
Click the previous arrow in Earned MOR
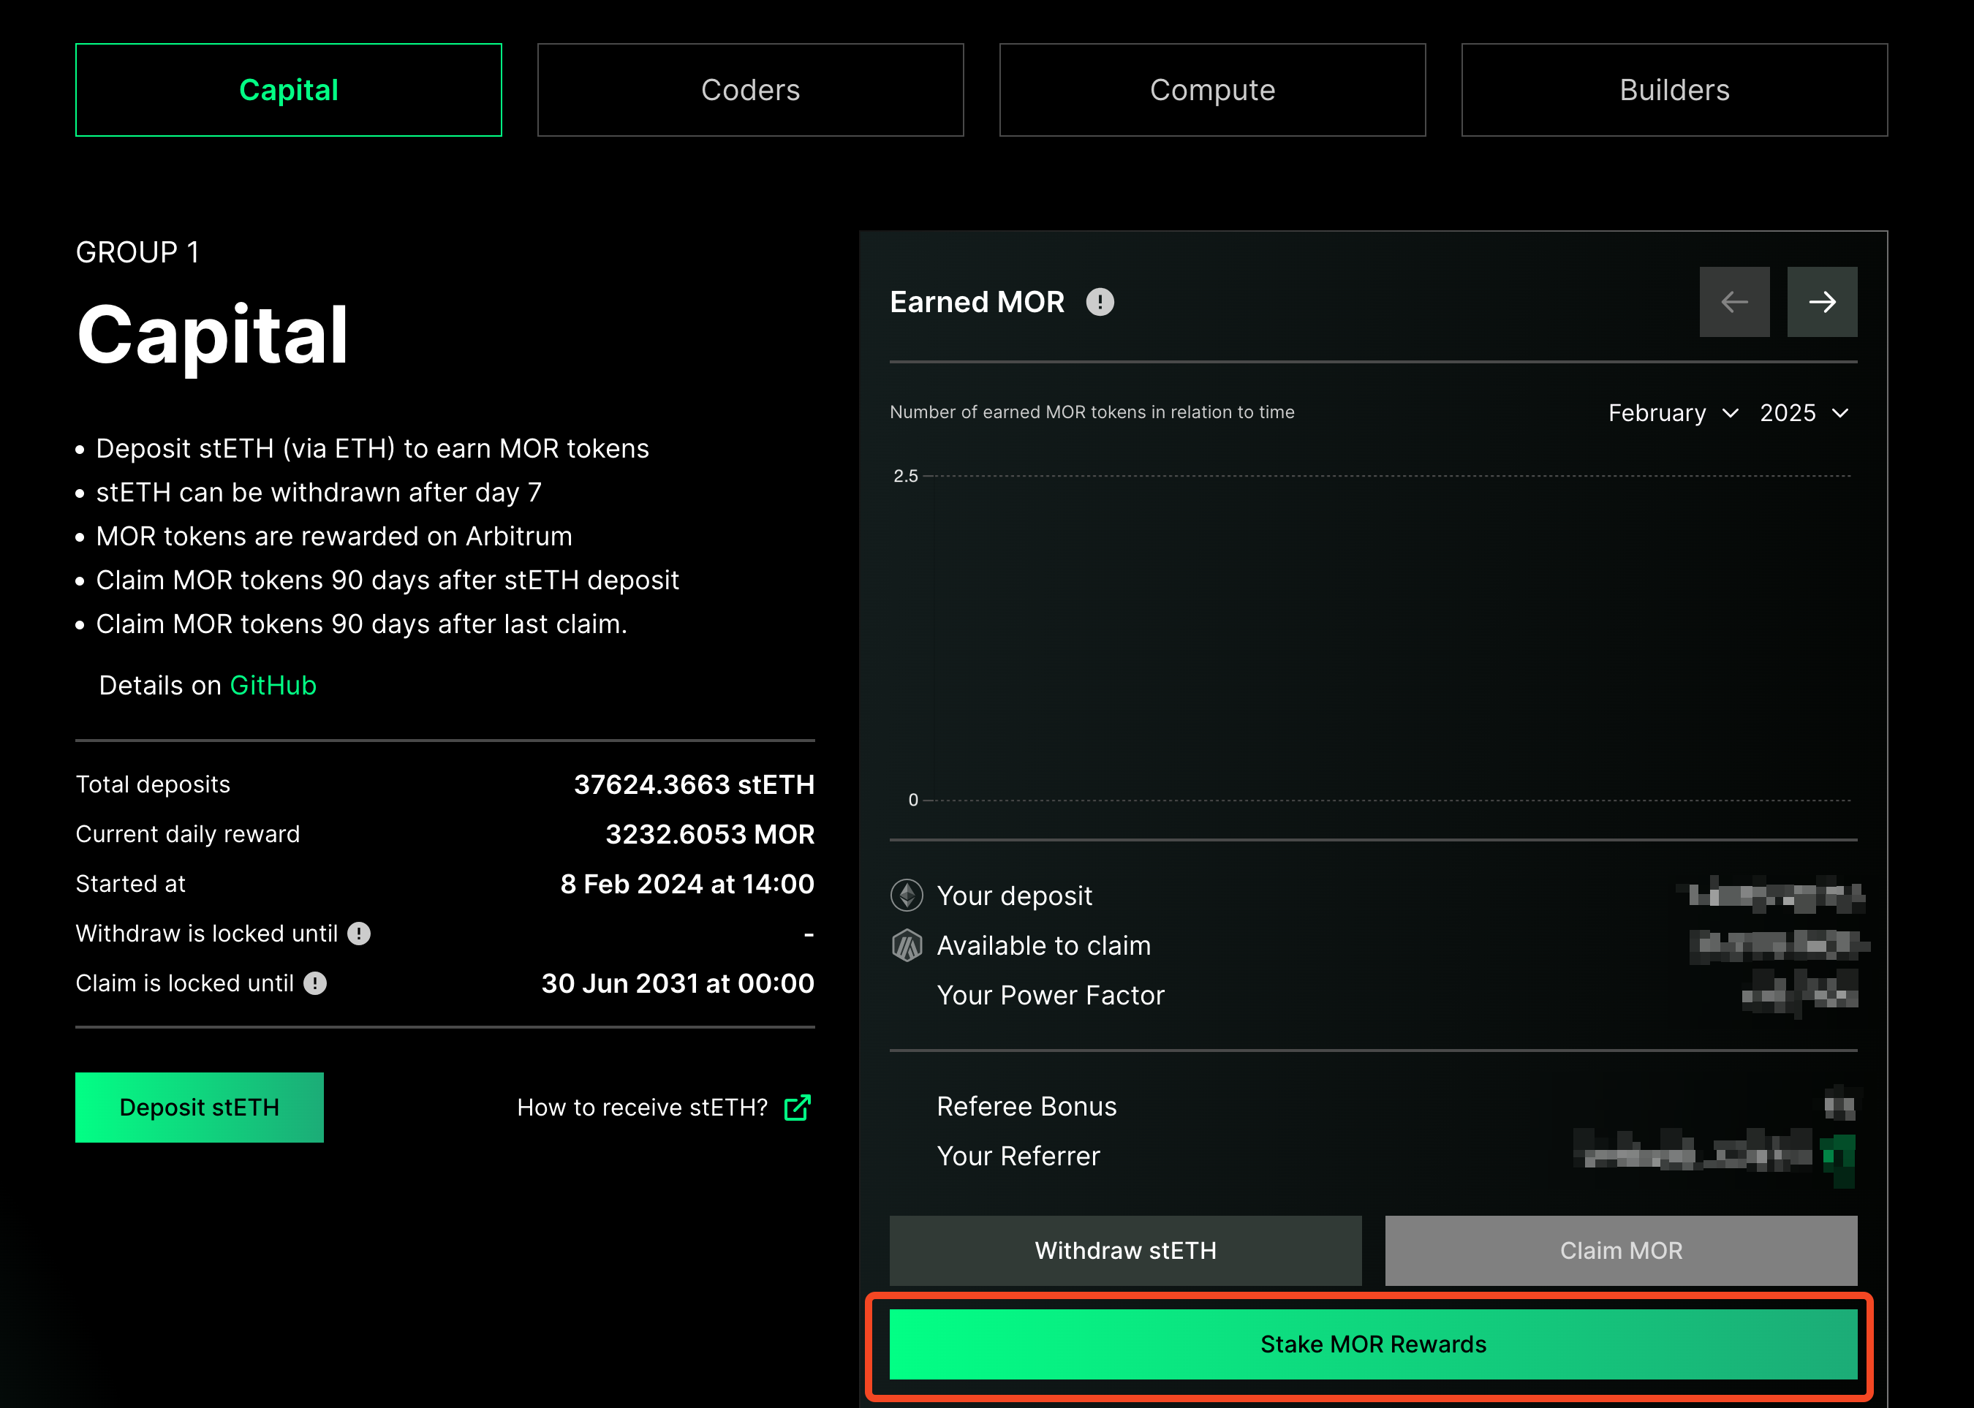tap(1734, 302)
